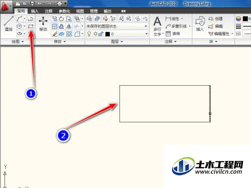Select the 移动 move tool

43,24
